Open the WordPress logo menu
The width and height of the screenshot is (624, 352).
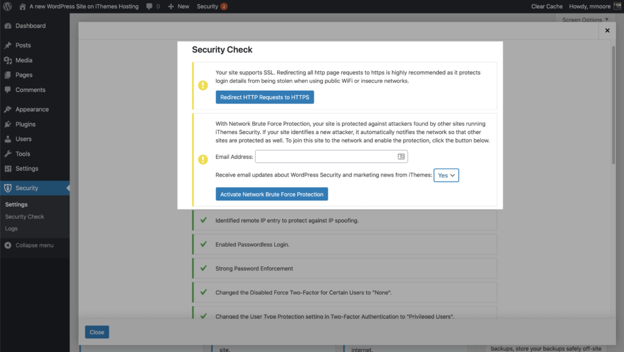click(x=7, y=6)
